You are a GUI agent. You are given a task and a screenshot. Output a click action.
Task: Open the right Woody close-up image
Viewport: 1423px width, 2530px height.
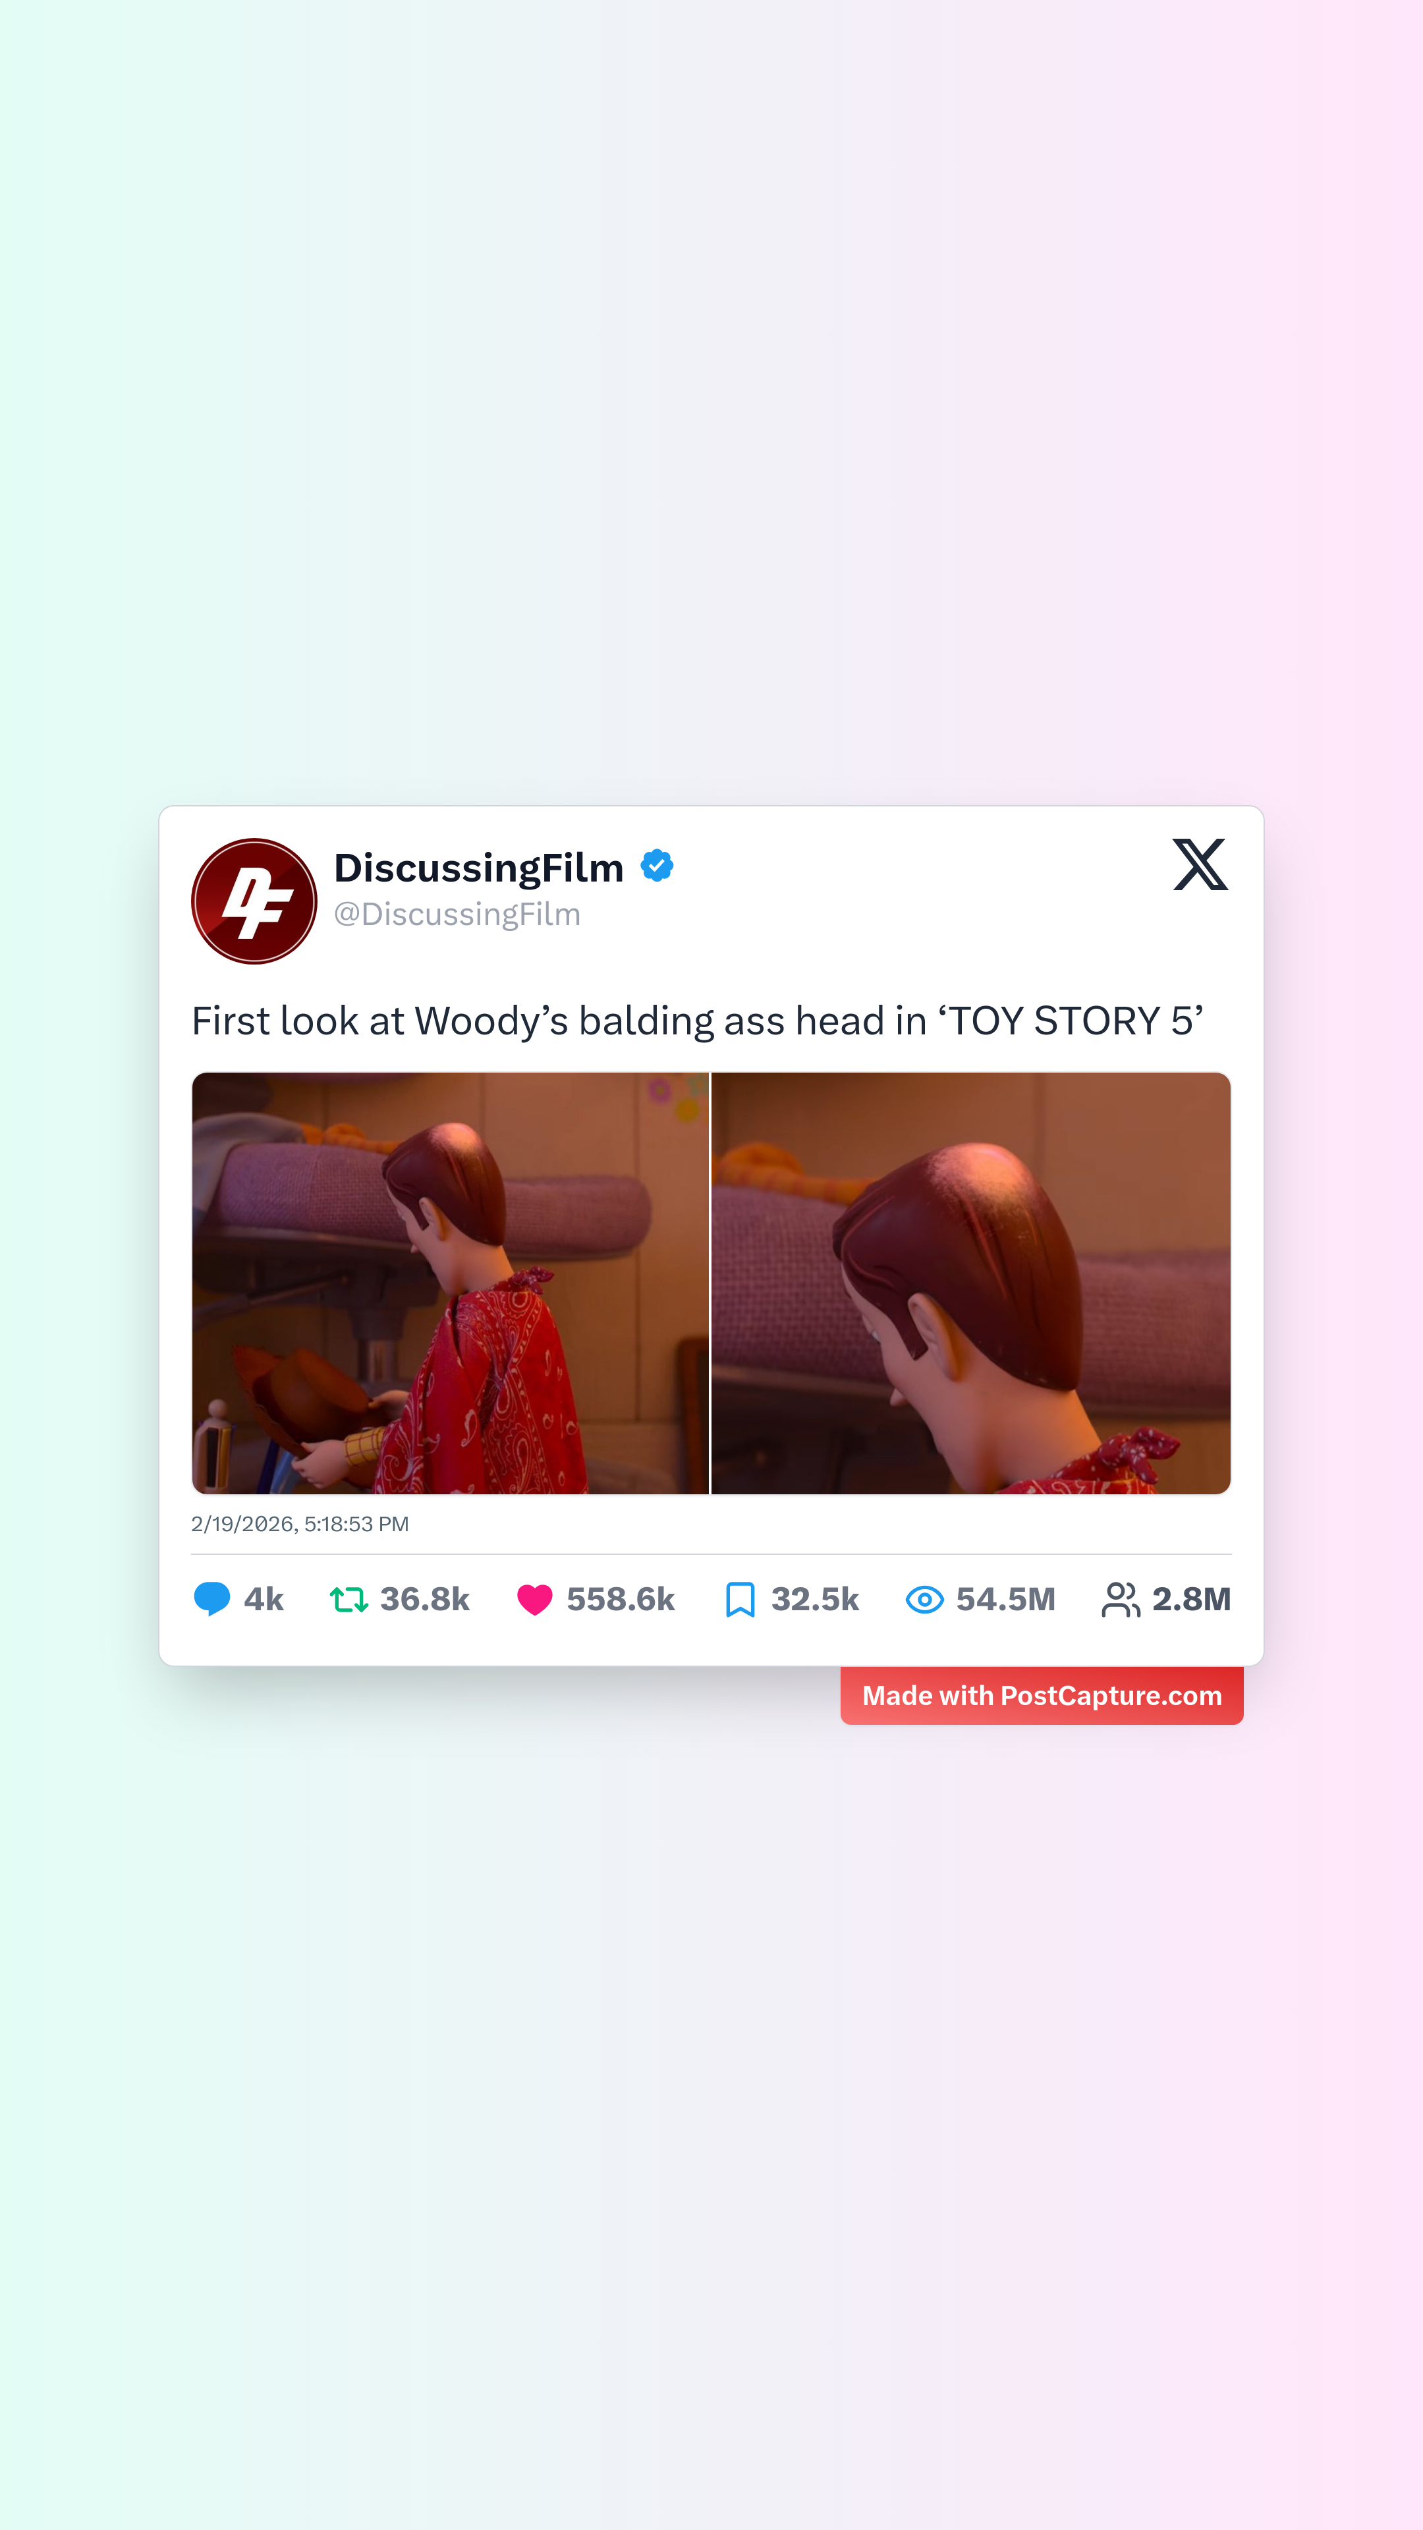[970, 1283]
